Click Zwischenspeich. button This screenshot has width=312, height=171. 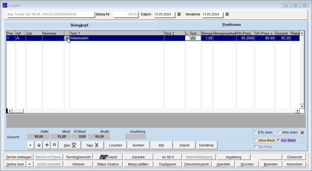click(x=197, y=164)
